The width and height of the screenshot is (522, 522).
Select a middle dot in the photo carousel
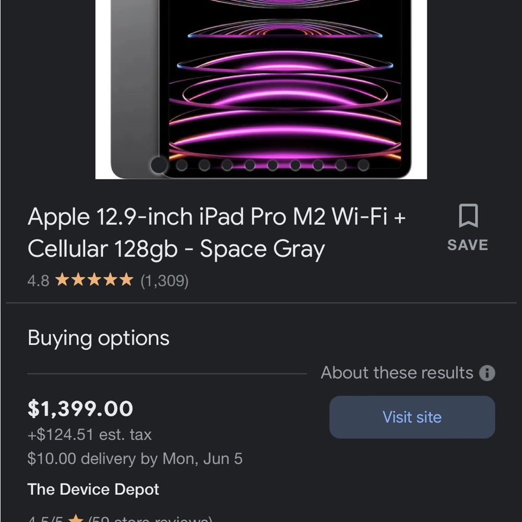point(251,165)
